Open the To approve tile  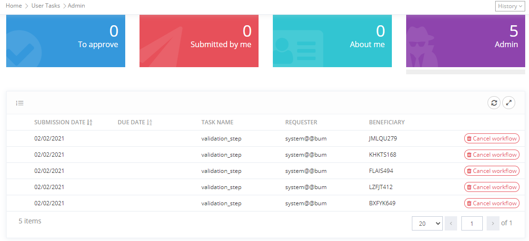(x=66, y=41)
